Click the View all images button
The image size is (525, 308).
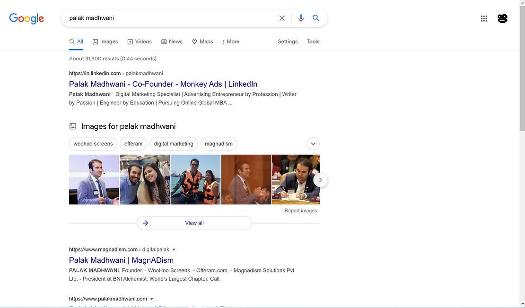tap(194, 223)
